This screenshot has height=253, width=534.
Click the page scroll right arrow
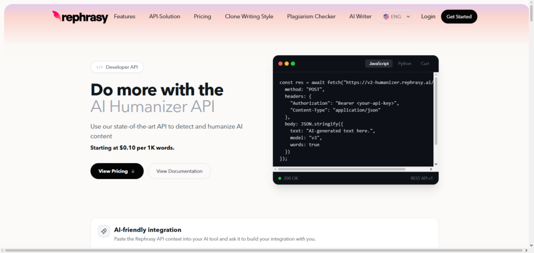527,250
